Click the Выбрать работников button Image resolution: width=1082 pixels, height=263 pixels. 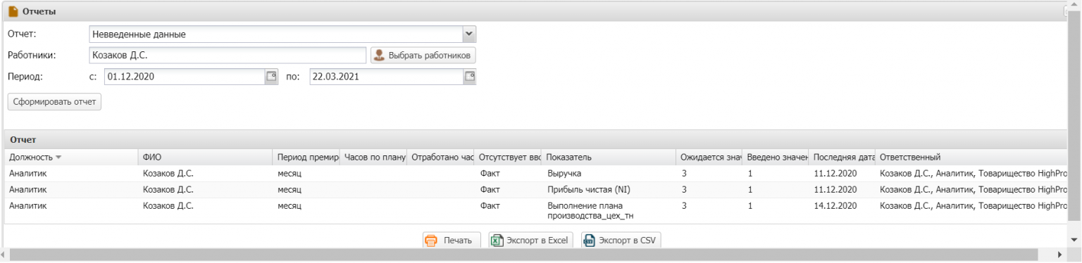coord(423,56)
